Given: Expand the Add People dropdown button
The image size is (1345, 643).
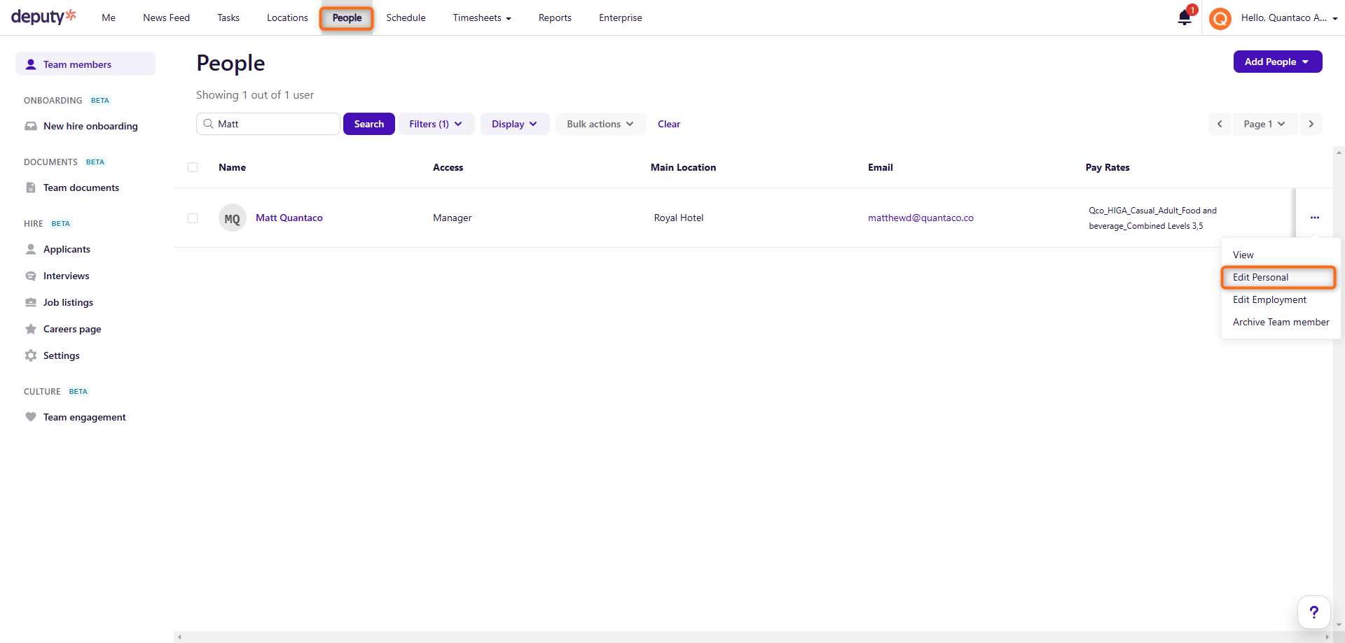Looking at the screenshot, I should 1277,62.
